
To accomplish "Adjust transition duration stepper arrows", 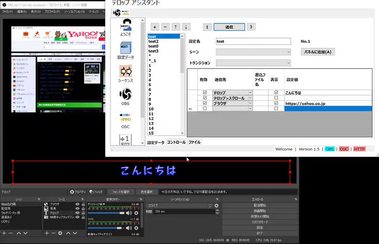I will coord(217,212).
